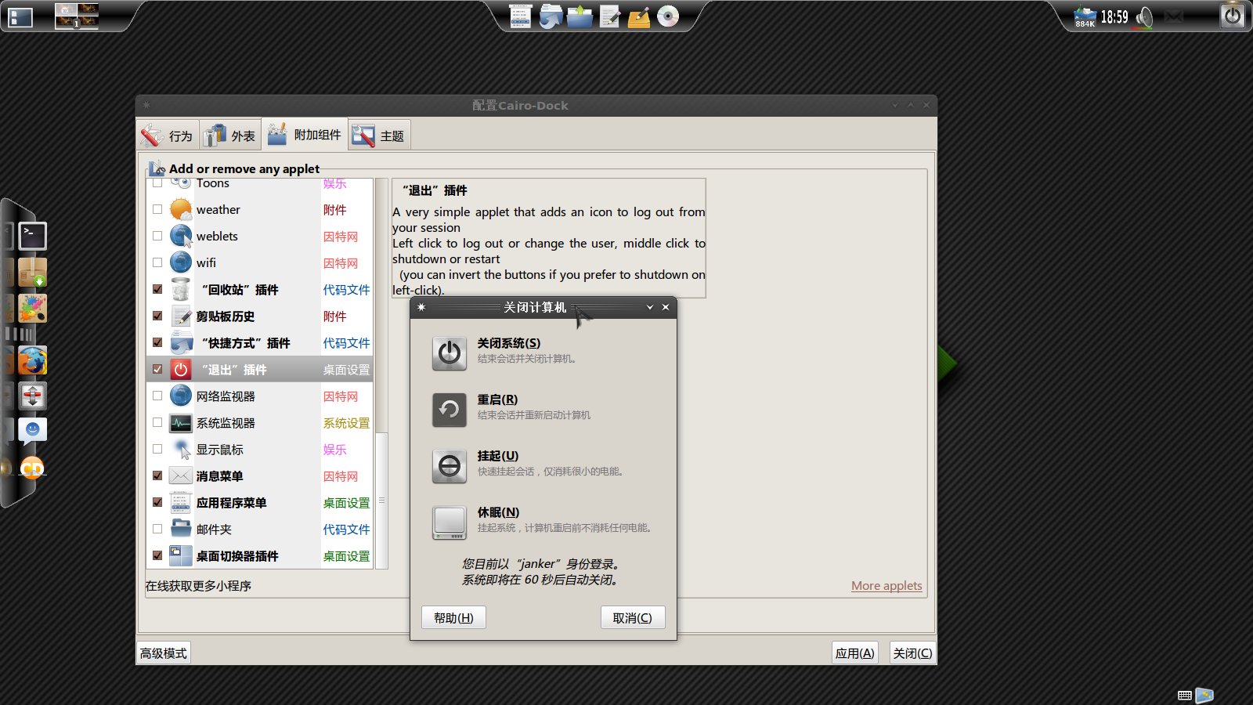Viewport: 1253px width, 705px height.
Task: Select the 附加组件 tab
Action: [305, 135]
